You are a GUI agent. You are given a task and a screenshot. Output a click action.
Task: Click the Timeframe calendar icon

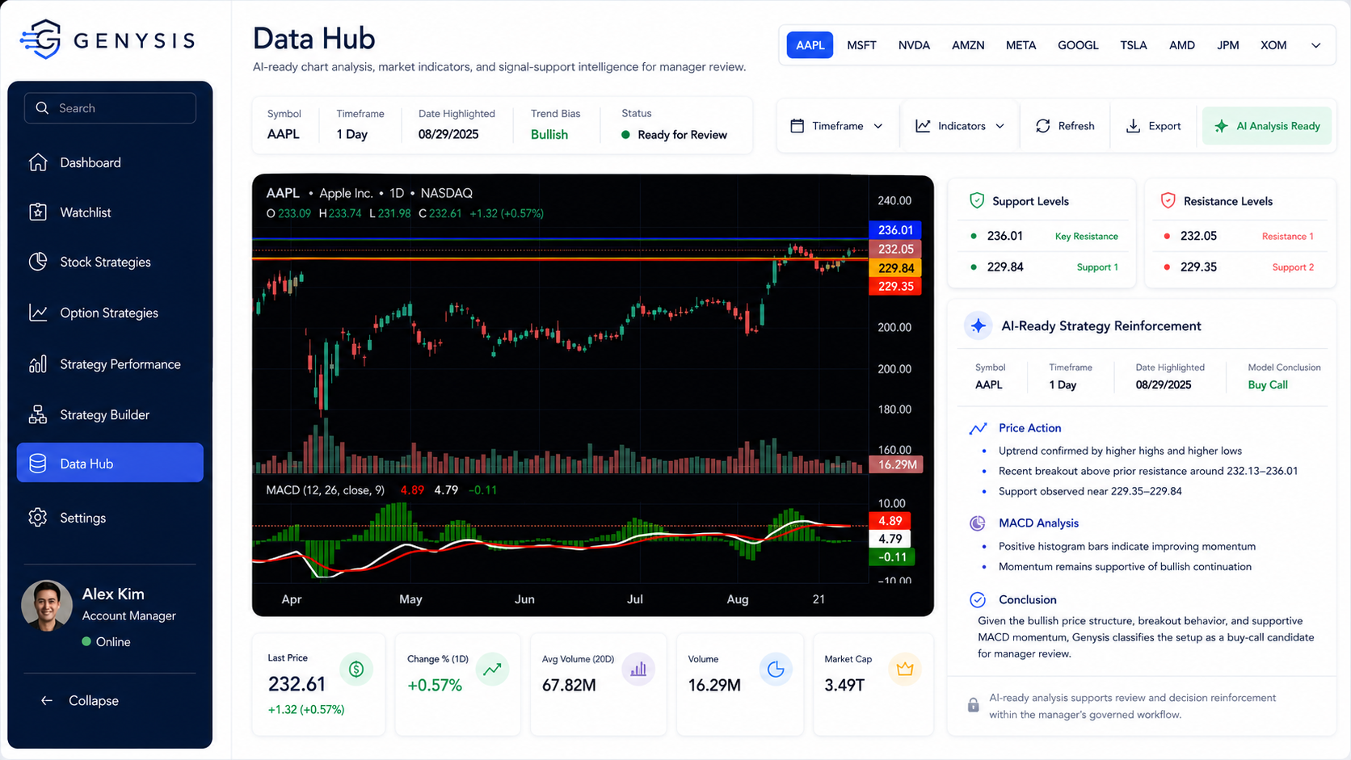(798, 126)
